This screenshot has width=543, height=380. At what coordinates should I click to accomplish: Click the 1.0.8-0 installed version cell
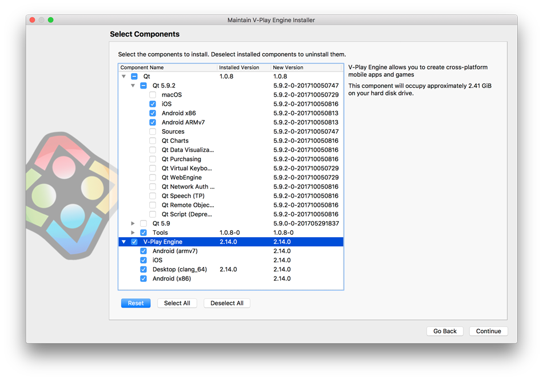tap(230, 233)
